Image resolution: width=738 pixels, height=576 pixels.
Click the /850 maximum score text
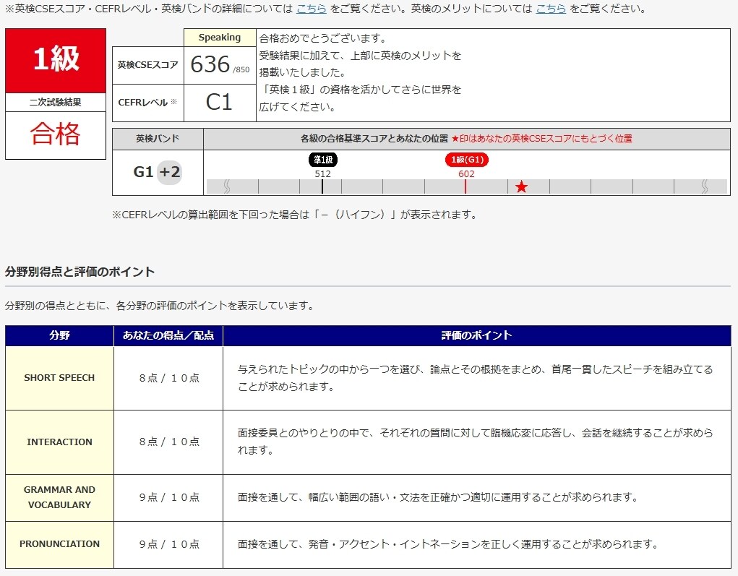(x=241, y=69)
